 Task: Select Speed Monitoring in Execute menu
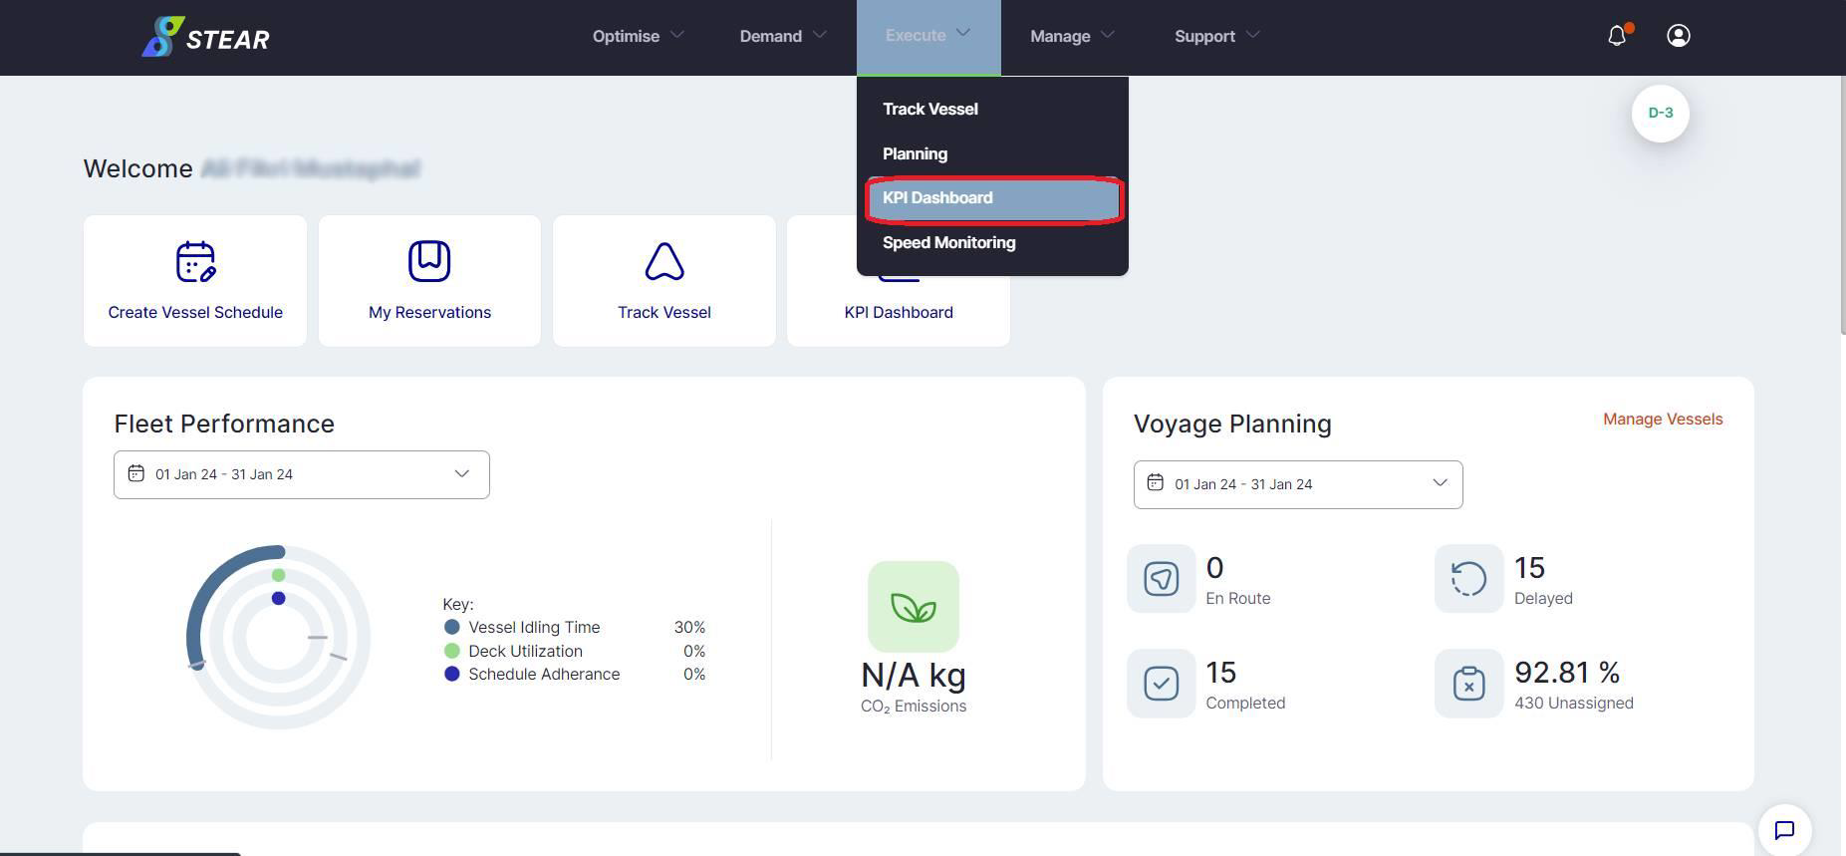click(992, 242)
